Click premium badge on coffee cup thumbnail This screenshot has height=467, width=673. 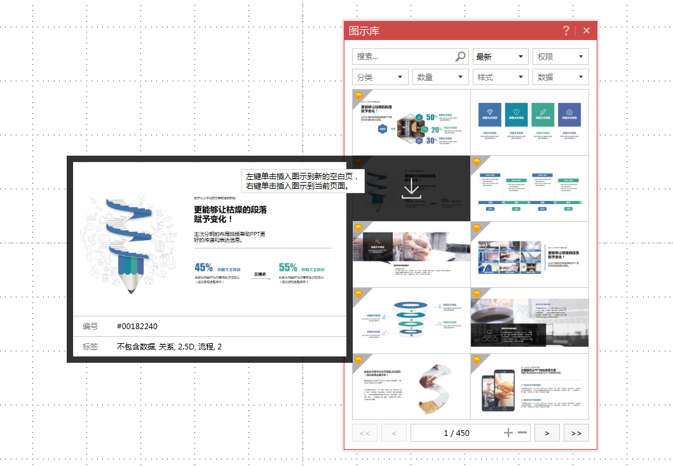click(477, 294)
